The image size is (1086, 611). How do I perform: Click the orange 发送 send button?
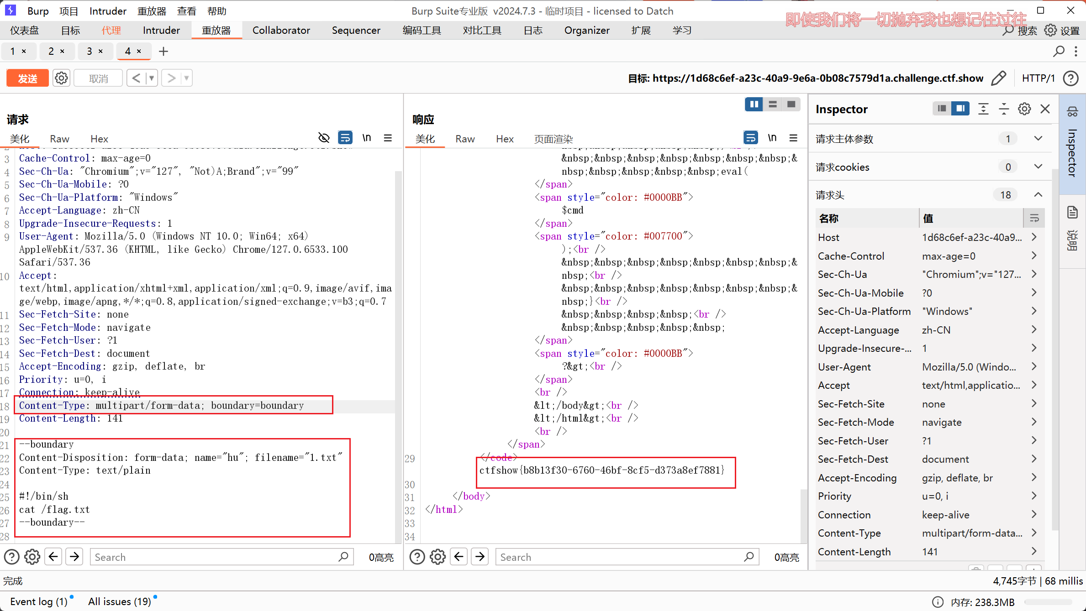(27, 78)
